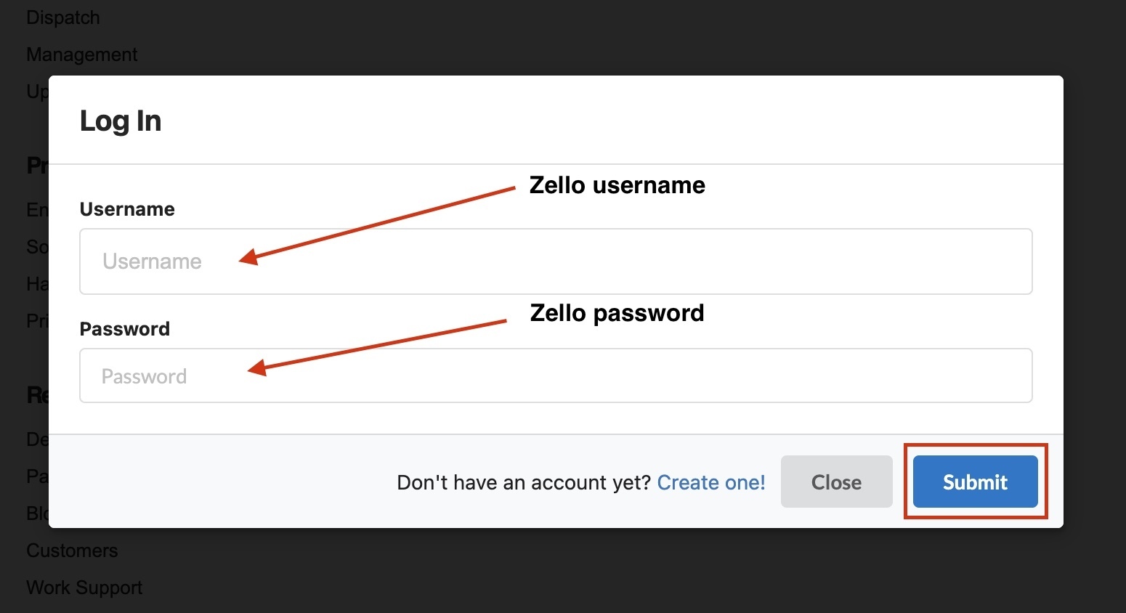The width and height of the screenshot is (1126, 613).
Task: Close the Log In dialog
Action: click(x=836, y=482)
